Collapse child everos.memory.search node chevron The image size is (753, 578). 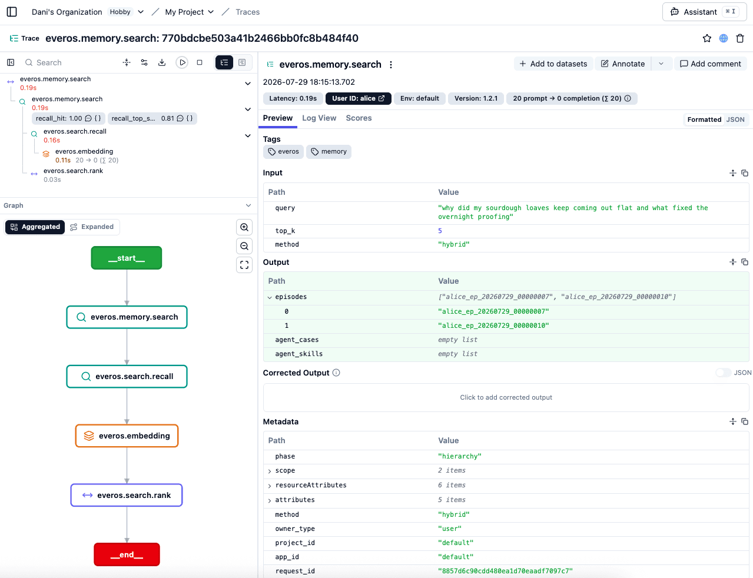(248, 109)
